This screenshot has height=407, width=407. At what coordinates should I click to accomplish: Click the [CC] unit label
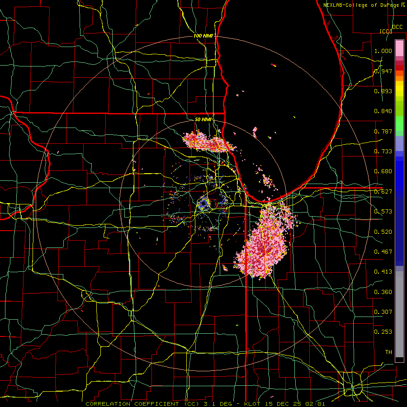(x=386, y=31)
